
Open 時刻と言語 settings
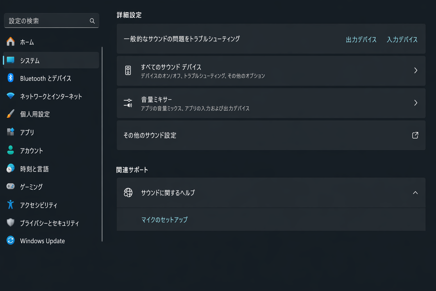[x=51, y=169]
